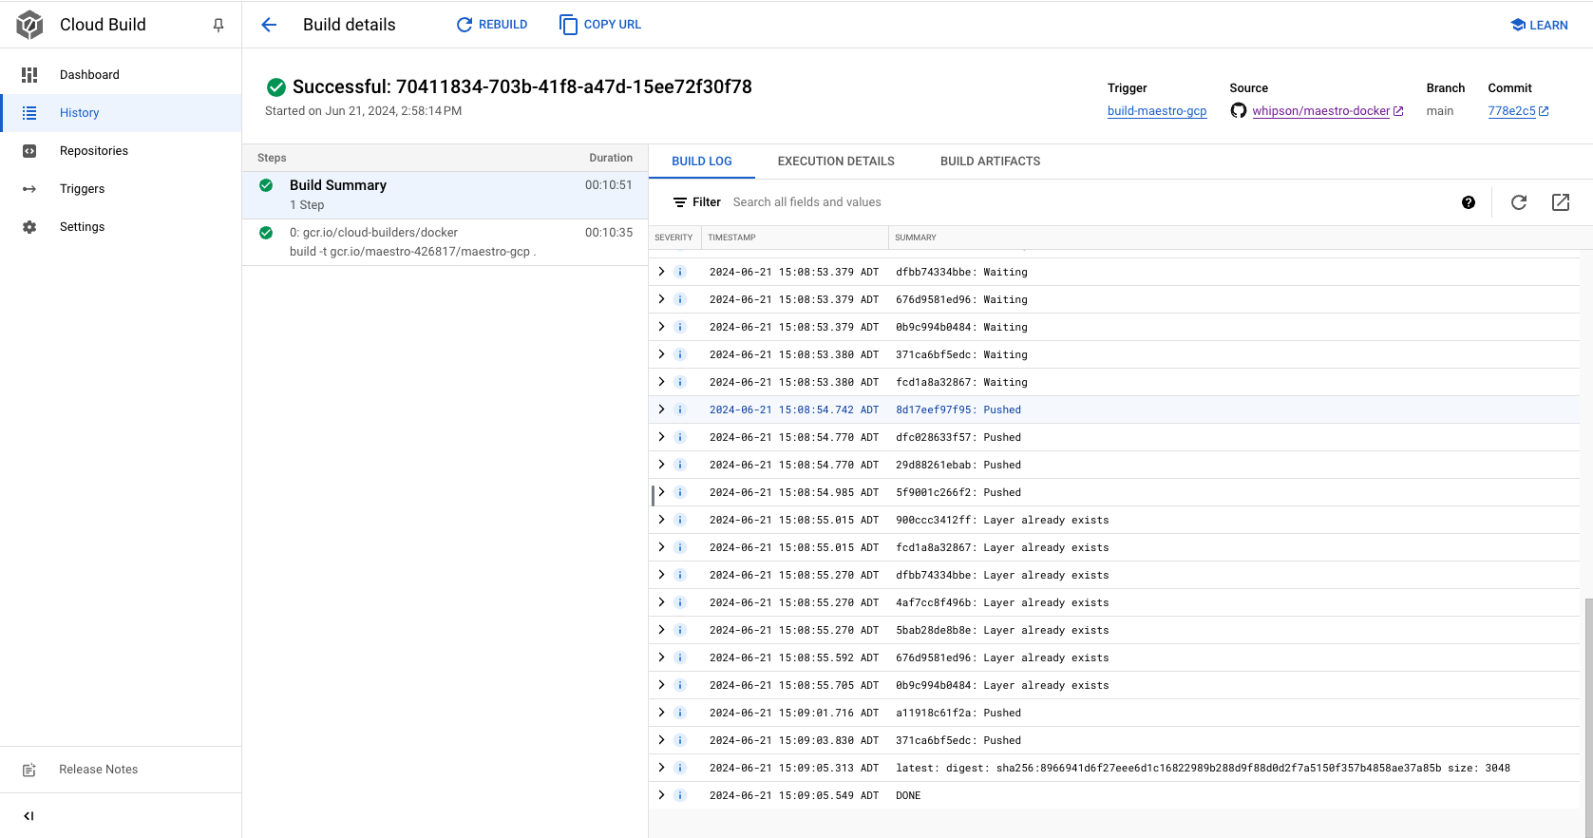
Task: Open History from the sidebar
Action: click(x=121, y=113)
